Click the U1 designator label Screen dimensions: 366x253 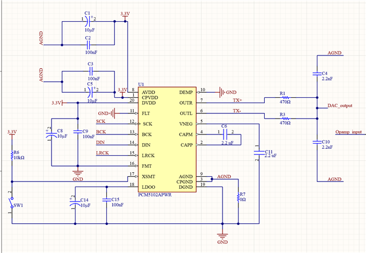[x=141, y=84]
